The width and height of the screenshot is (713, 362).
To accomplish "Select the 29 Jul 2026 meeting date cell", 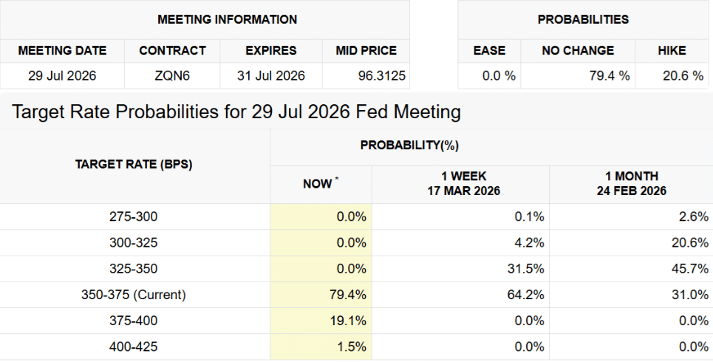I will [62, 75].
